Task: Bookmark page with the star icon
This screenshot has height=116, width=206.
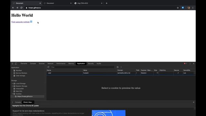Action: [x=178, y=8]
